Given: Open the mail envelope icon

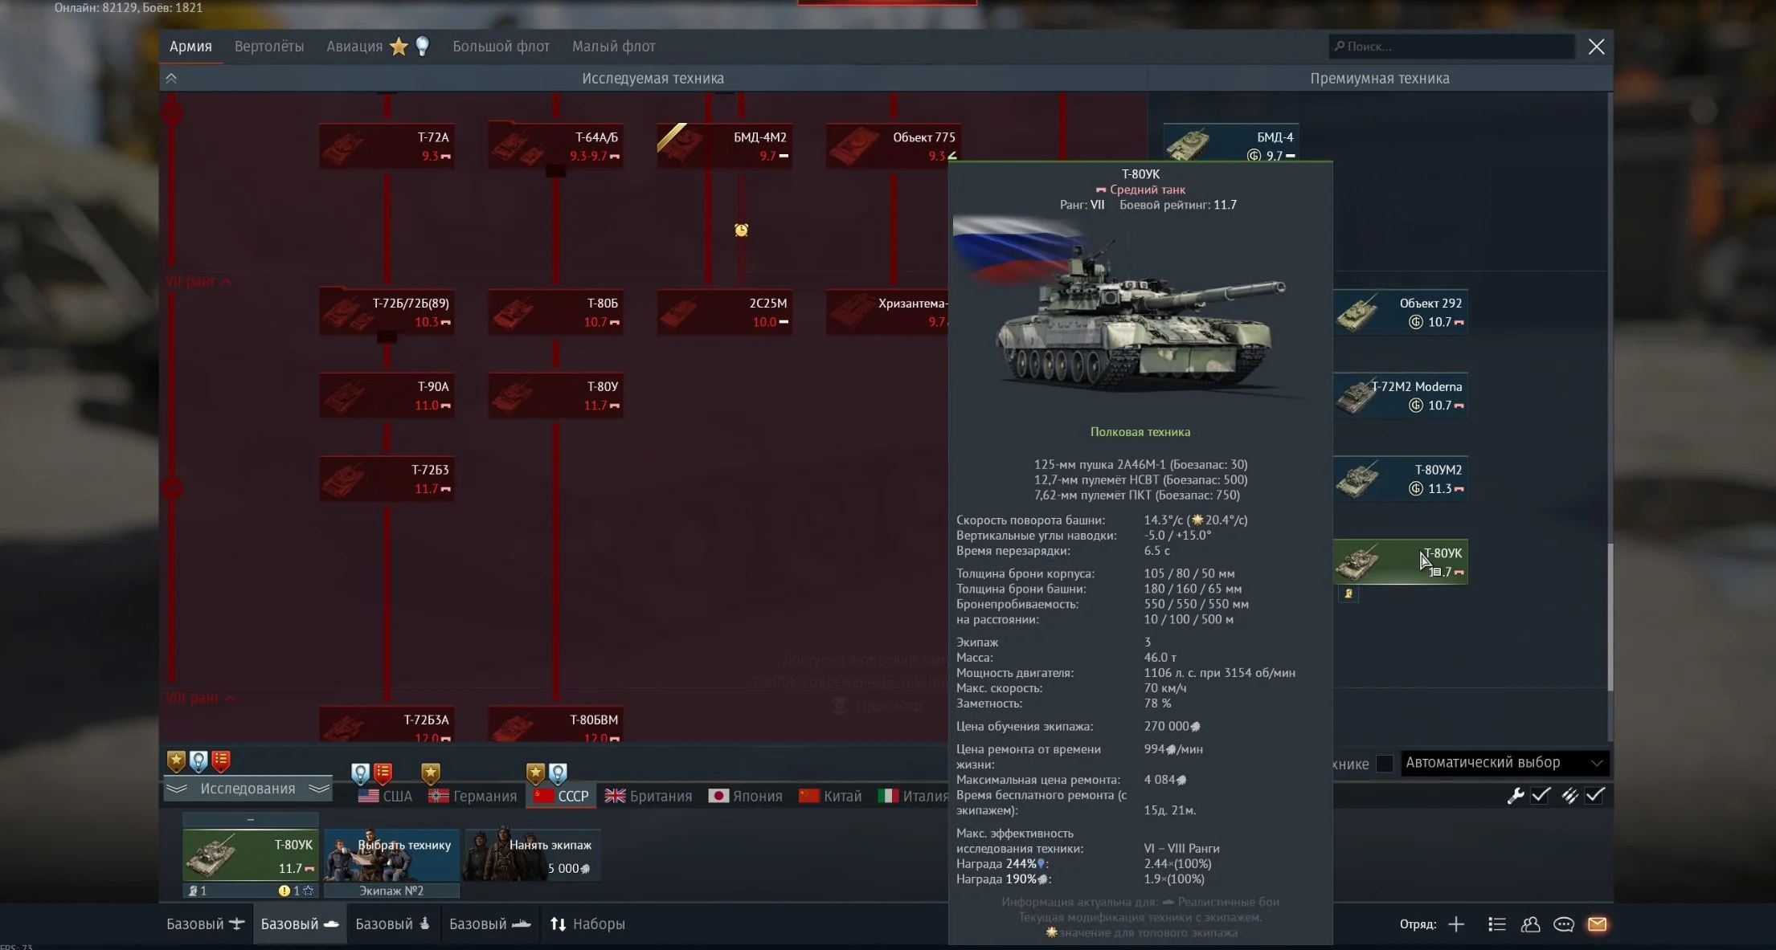Looking at the screenshot, I should [x=1597, y=924].
